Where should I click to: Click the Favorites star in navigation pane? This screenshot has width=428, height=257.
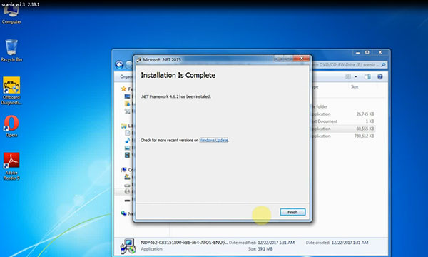point(123,89)
